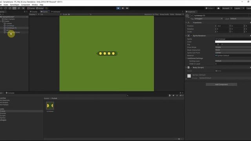Start the game with the Play button
Image resolution: width=251 pixels, height=141 pixels.
click(x=118, y=8)
